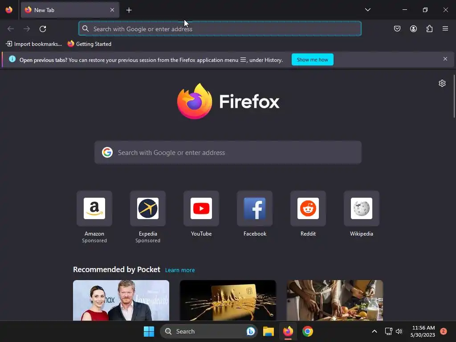Open the Firefox account icon
Viewport: 456px width, 342px height.
(x=413, y=28)
